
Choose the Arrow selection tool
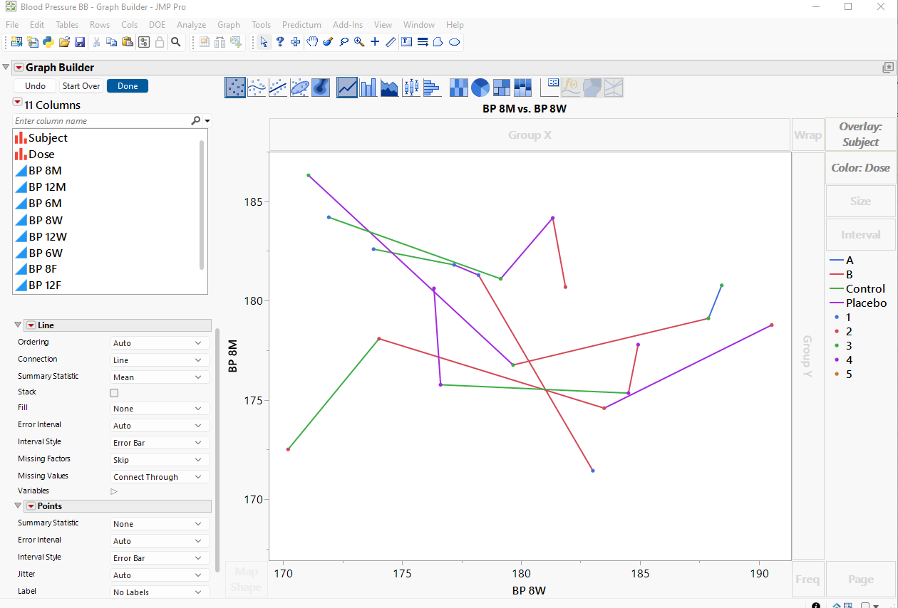264,42
